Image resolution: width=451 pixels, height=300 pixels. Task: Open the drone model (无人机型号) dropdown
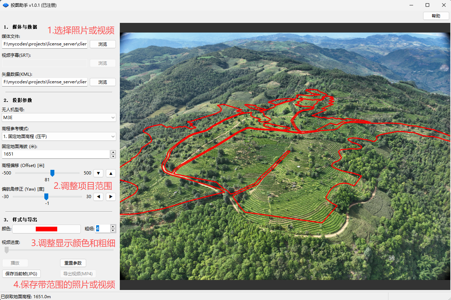point(59,117)
